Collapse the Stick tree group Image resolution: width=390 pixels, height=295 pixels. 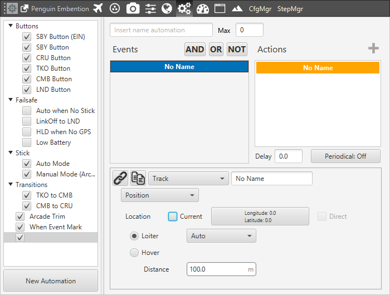(11, 153)
